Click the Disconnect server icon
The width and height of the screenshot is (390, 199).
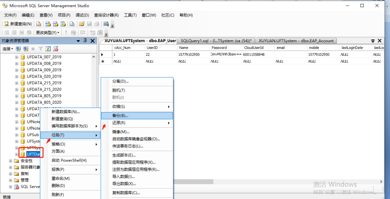[26, 49]
